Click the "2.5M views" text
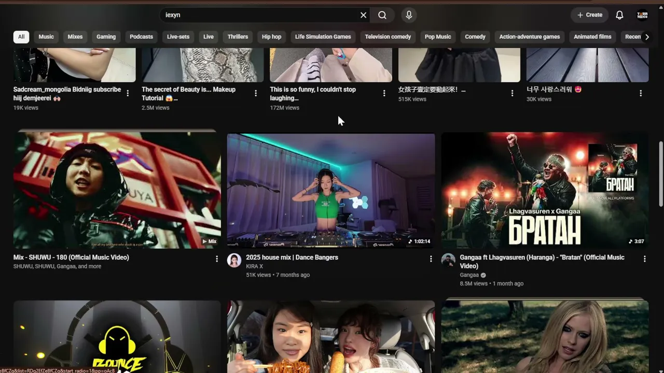 tap(156, 108)
